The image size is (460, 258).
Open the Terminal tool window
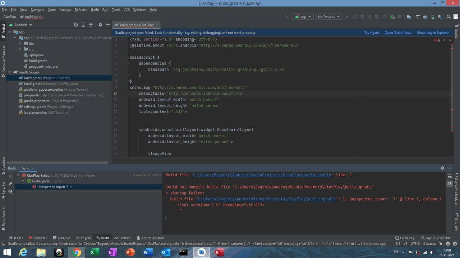[61, 238]
